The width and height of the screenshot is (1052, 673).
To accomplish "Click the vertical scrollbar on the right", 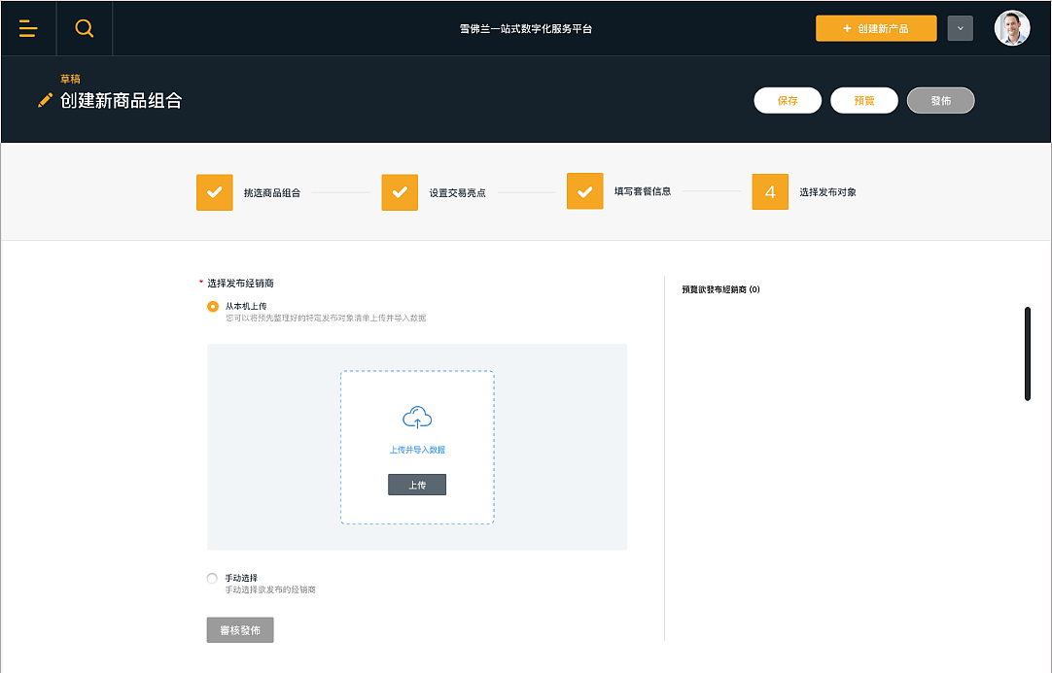I will pyautogui.click(x=1028, y=353).
